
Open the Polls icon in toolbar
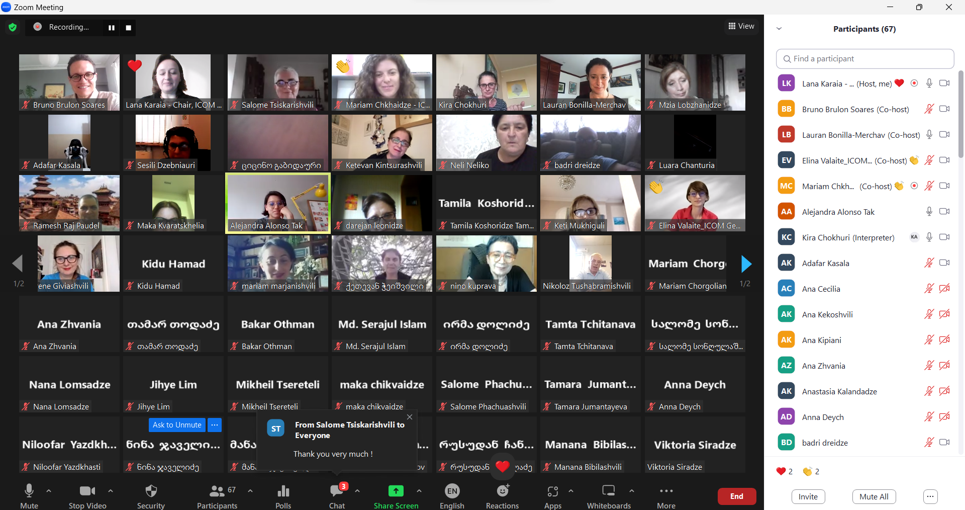(283, 491)
